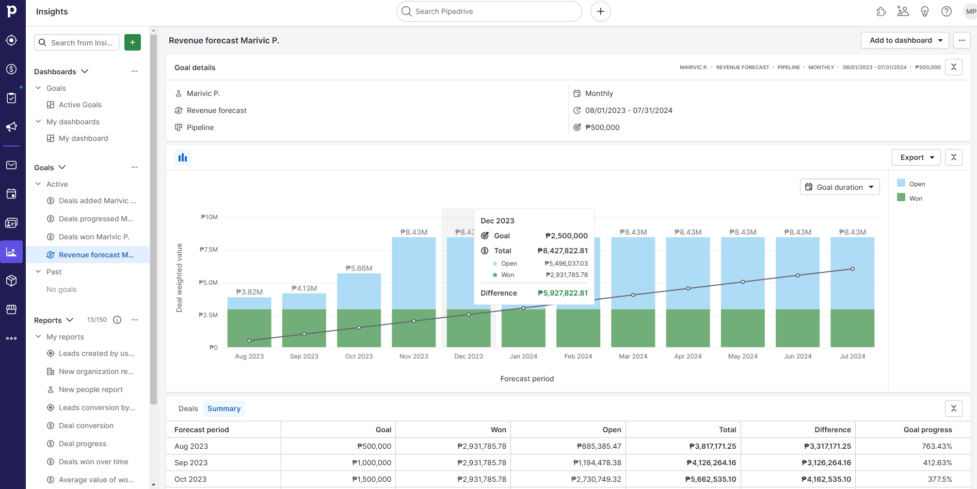Open Marketplace from the storefront sidebar icon
Image resolution: width=977 pixels, height=489 pixels.
11,309
